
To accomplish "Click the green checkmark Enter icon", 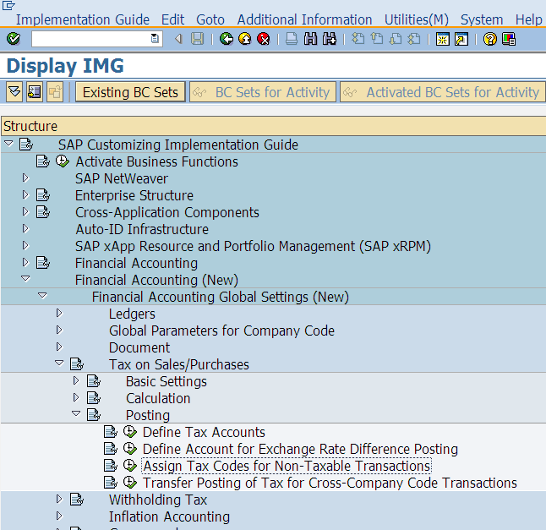I will click(x=14, y=39).
